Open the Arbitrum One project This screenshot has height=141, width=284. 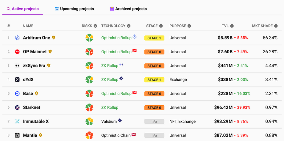coord(36,38)
